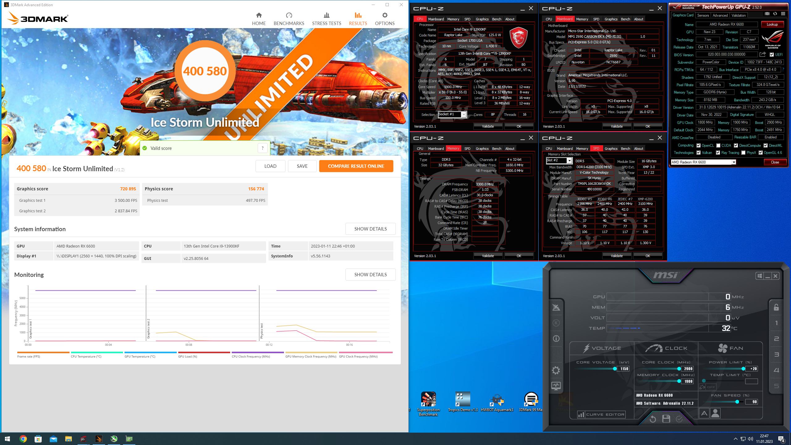Toggle Afterburner power/temp link OFF switch
The width and height of the screenshot is (791, 445).
pyautogui.click(x=707, y=387)
